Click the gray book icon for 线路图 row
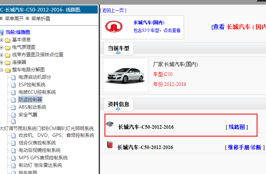Image resolution: width=266 pixels, height=174 pixels. [x=110, y=124]
